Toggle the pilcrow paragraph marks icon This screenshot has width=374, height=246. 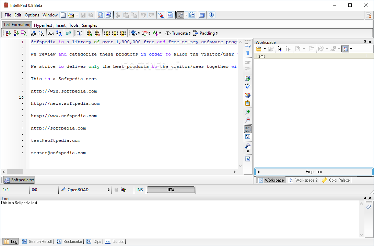pyautogui.click(x=248, y=53)
